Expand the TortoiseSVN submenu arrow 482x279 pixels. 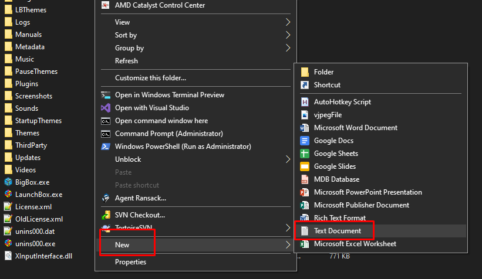288,228
